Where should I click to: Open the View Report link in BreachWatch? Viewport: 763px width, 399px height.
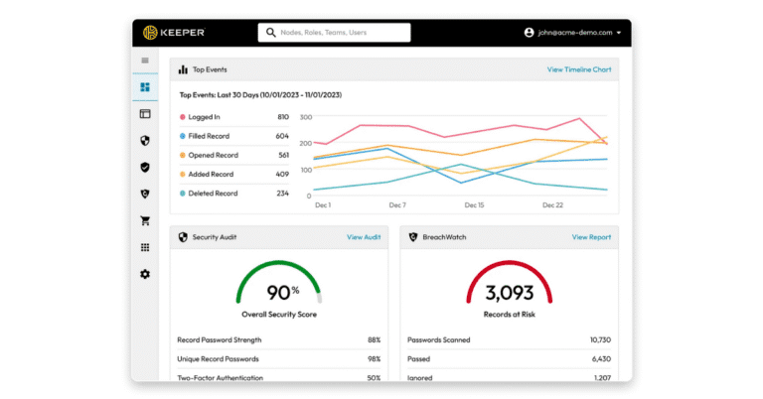coord(591,237)
